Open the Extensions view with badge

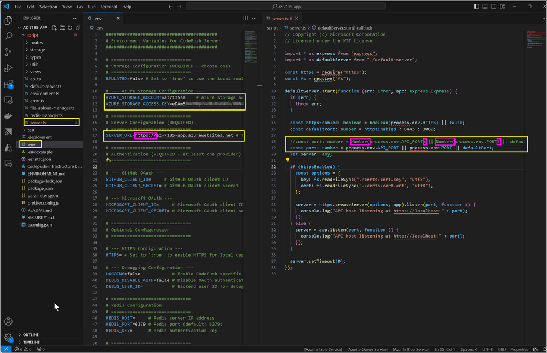click(8, 84)
